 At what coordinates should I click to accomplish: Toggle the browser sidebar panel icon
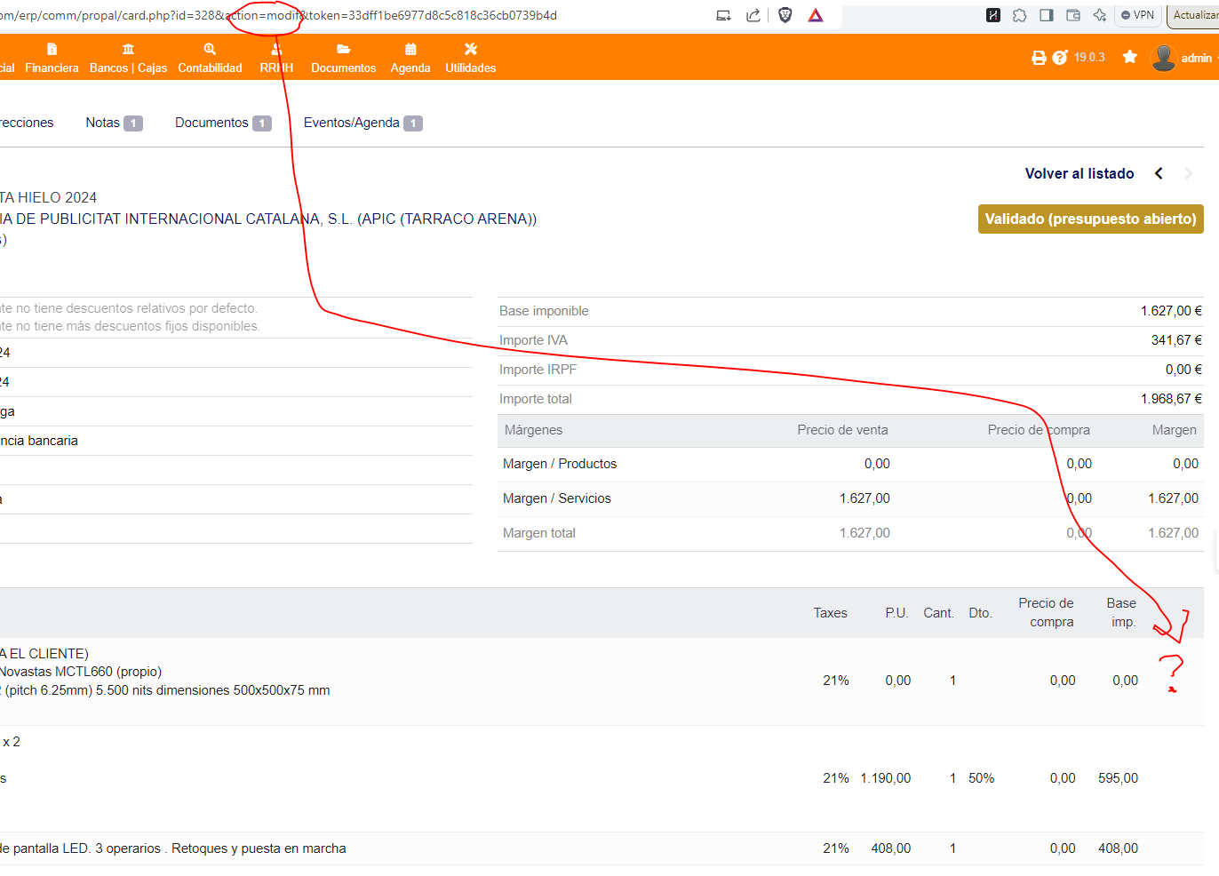pos(1046,15)
